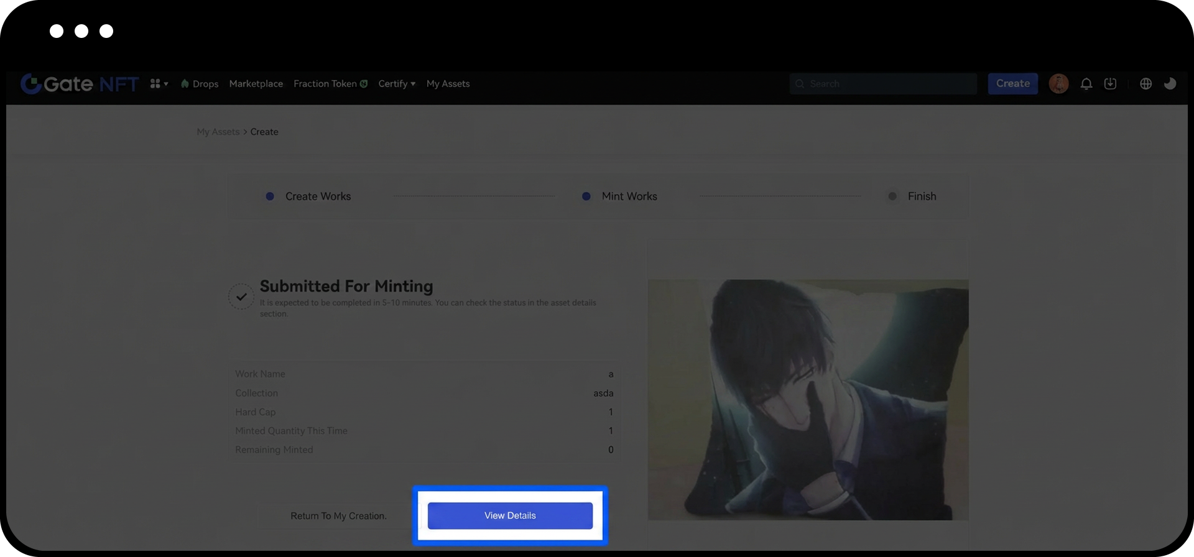
Task: Open the user profile avatar
Action: (x=1058, y=84)
